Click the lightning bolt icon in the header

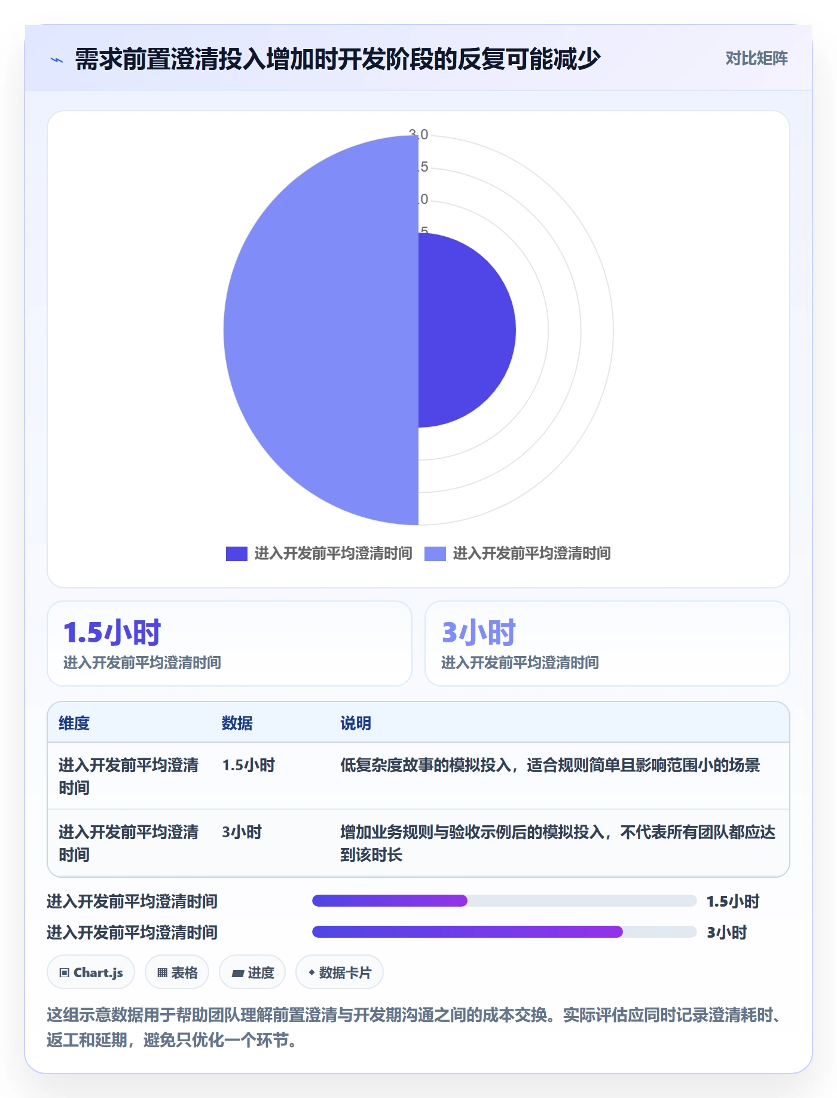tap(57, 60)
